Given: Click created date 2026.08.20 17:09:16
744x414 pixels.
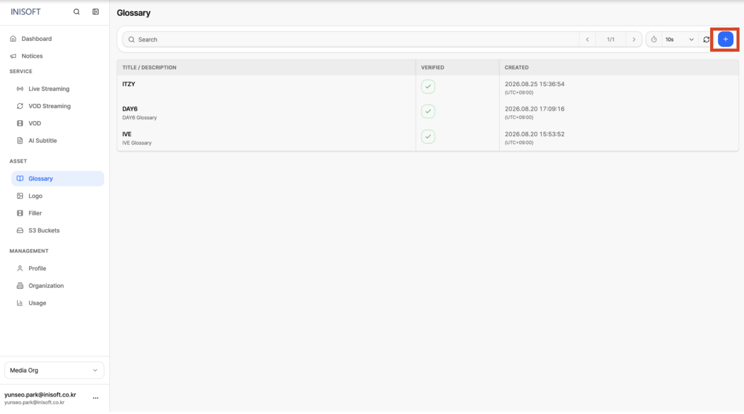Looking at the screenshot, I should coord(535,109).
